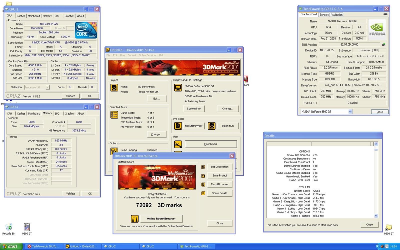The width and height of the screenshot is (400, 250).
Task: Close the 3DMark2001 SE Overall Score dialog
Action: click(x=232, y=156)
